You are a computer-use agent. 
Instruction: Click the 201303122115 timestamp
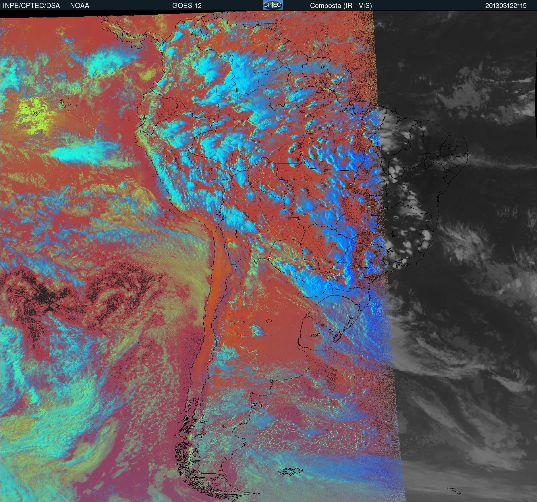point(506,6)
